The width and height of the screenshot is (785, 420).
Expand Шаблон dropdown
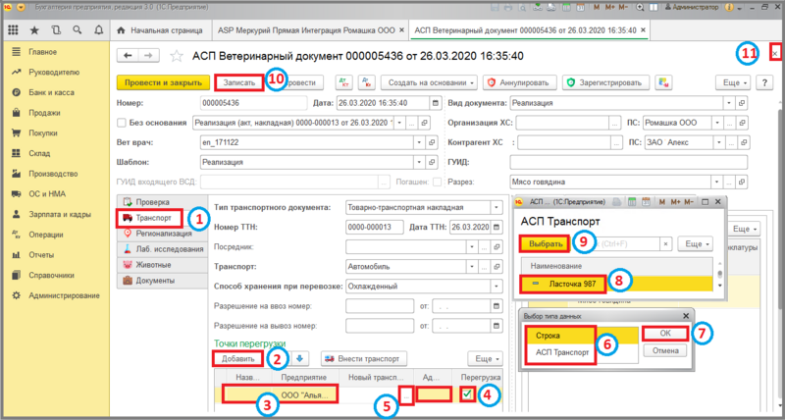[420, 162]
